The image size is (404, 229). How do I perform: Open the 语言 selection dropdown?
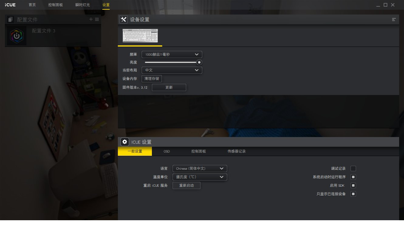click(200, 168)
